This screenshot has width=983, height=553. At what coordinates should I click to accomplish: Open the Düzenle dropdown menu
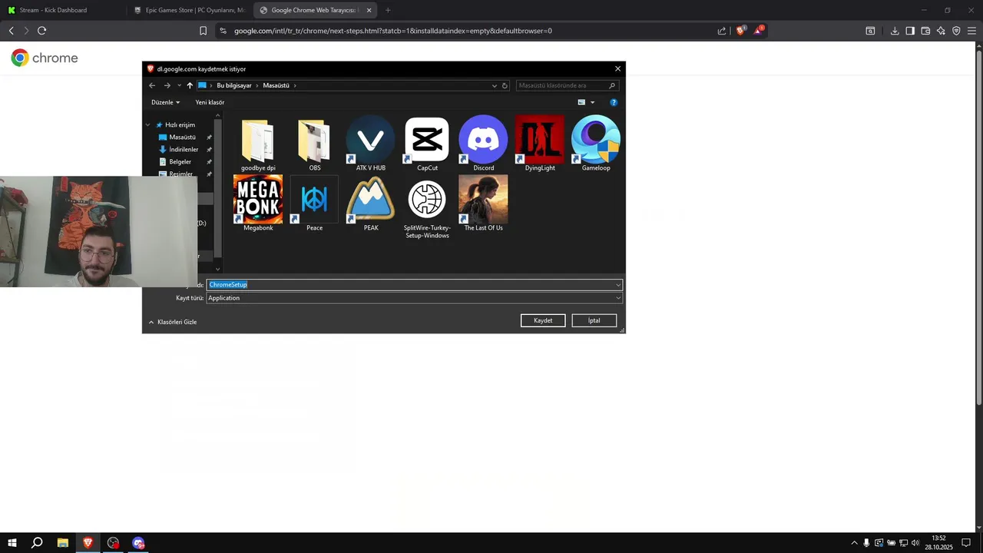pyautogui.click(x=165, y=102)
